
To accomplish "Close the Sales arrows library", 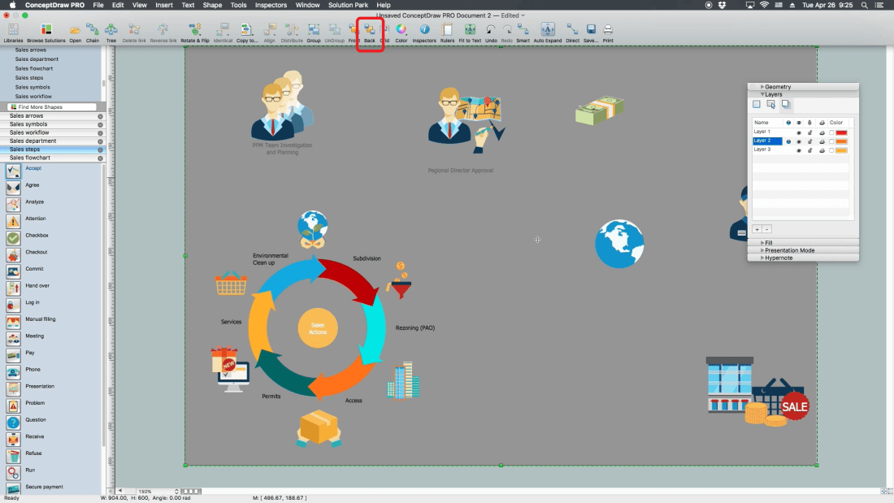I will 100,116.
